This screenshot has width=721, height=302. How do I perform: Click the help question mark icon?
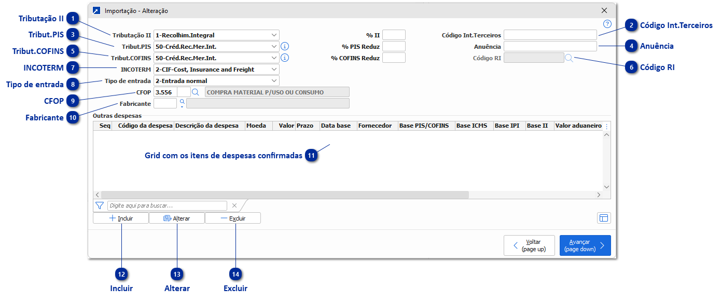click(x=607, y=24)
